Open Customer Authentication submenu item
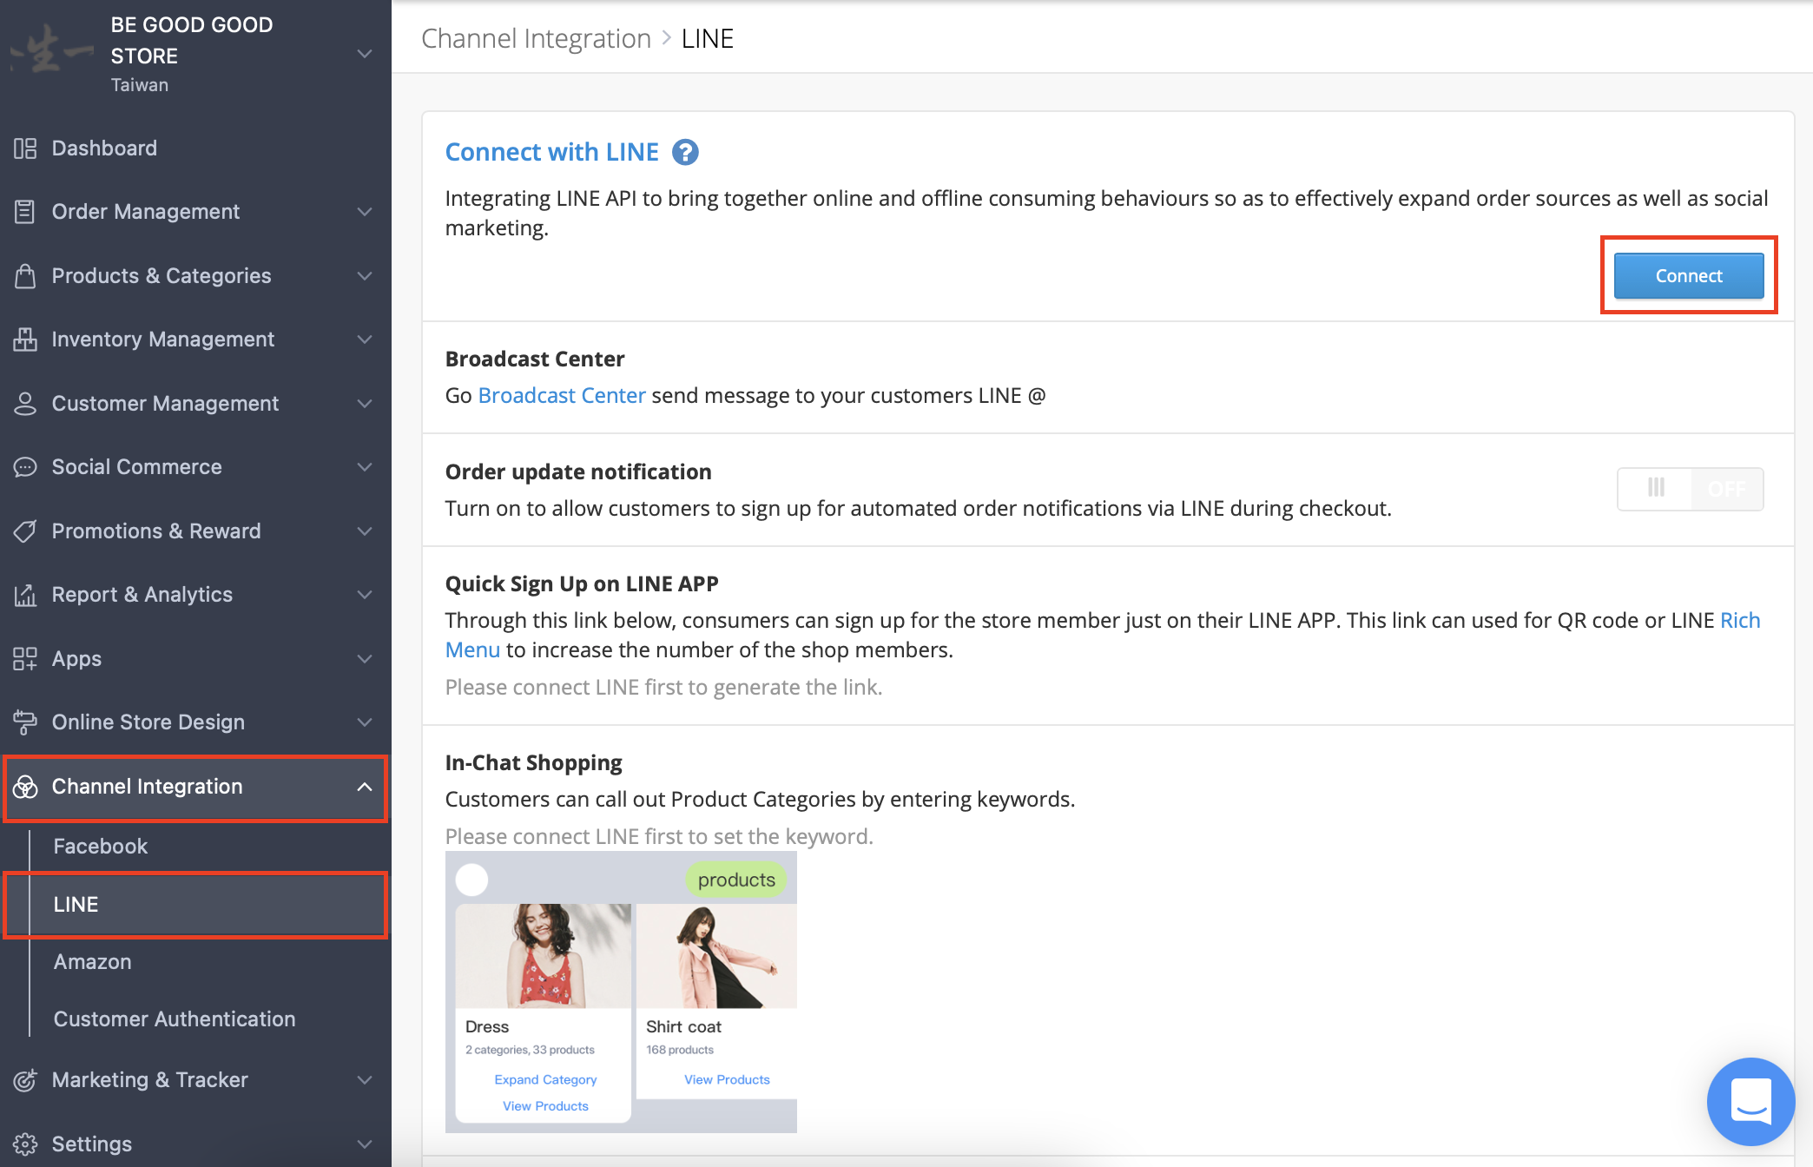The height and width of the screenshot is (1167, 1813). pyautogui.click(x=175, y=1019)
